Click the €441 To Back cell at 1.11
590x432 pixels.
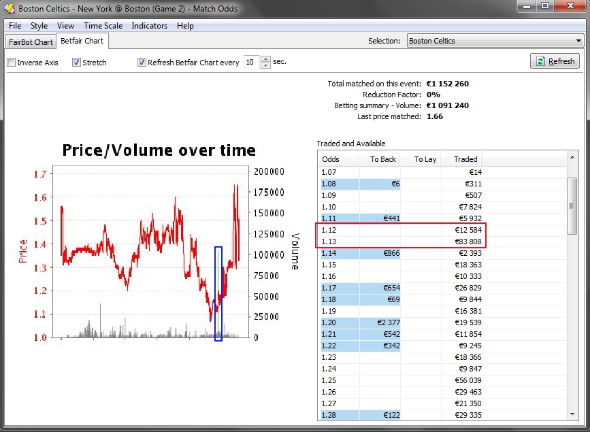[x=380, y=218]
